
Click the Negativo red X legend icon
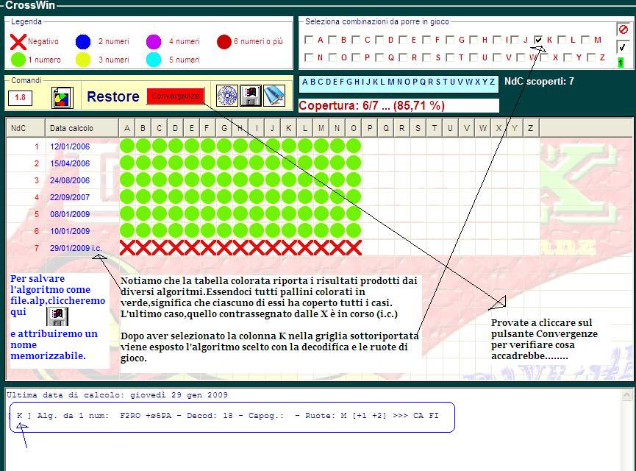click(x=18, y=41)
